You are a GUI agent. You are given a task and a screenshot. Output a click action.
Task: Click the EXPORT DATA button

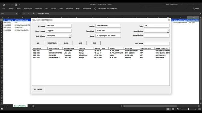tap(52, 43)
